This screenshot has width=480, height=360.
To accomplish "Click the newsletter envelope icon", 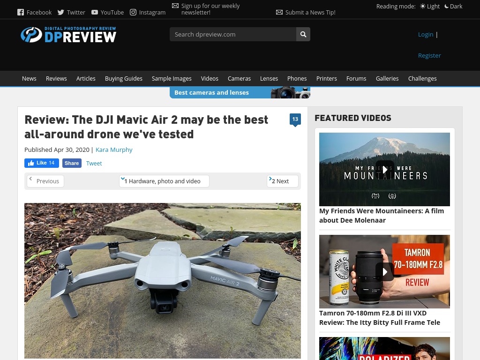I will (175, 6).
